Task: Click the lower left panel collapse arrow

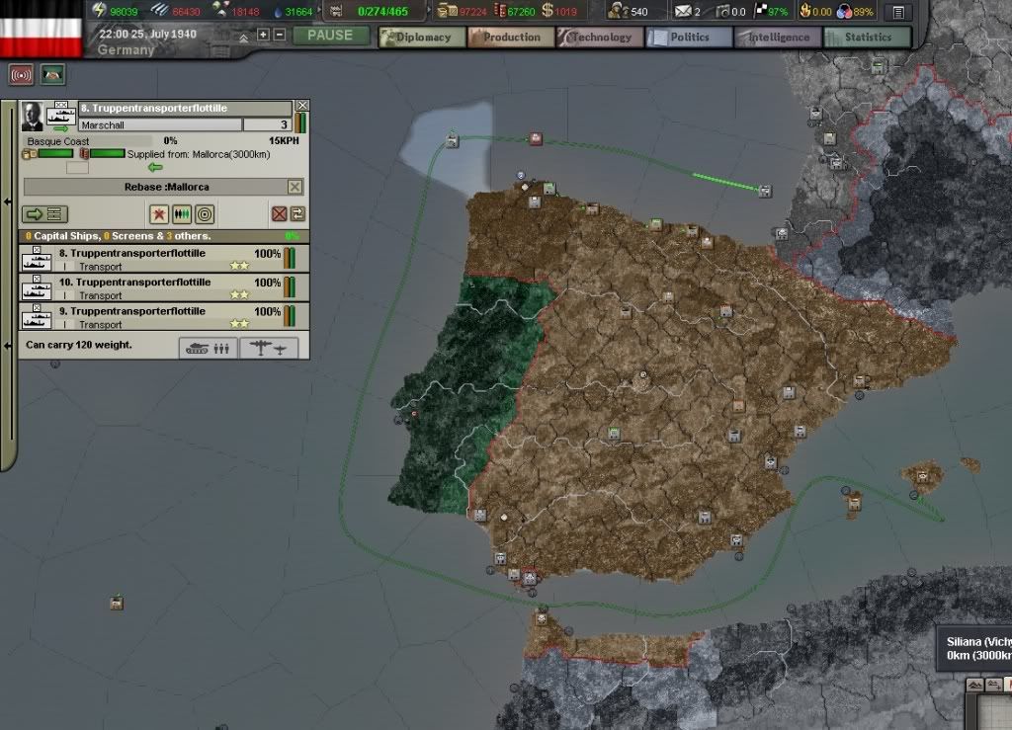Action: click(x=8, y=346)
